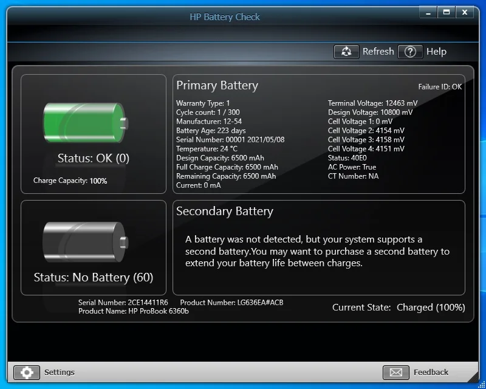Click Product Number: LG636EA#ACB text
Image resolution: width=486 pixels, height=389 pixels.
coord(231,303)
